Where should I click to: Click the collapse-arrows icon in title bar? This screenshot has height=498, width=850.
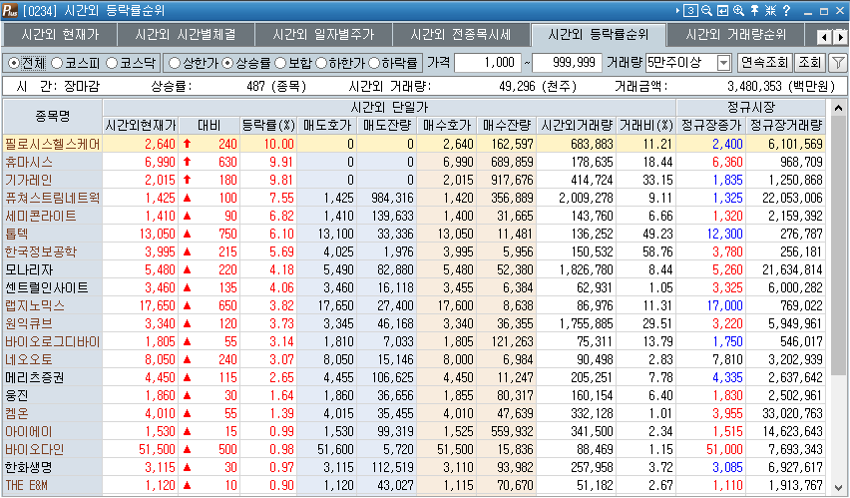[770, 10]
